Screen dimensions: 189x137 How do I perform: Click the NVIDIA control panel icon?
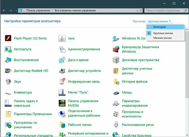[62, 103]
